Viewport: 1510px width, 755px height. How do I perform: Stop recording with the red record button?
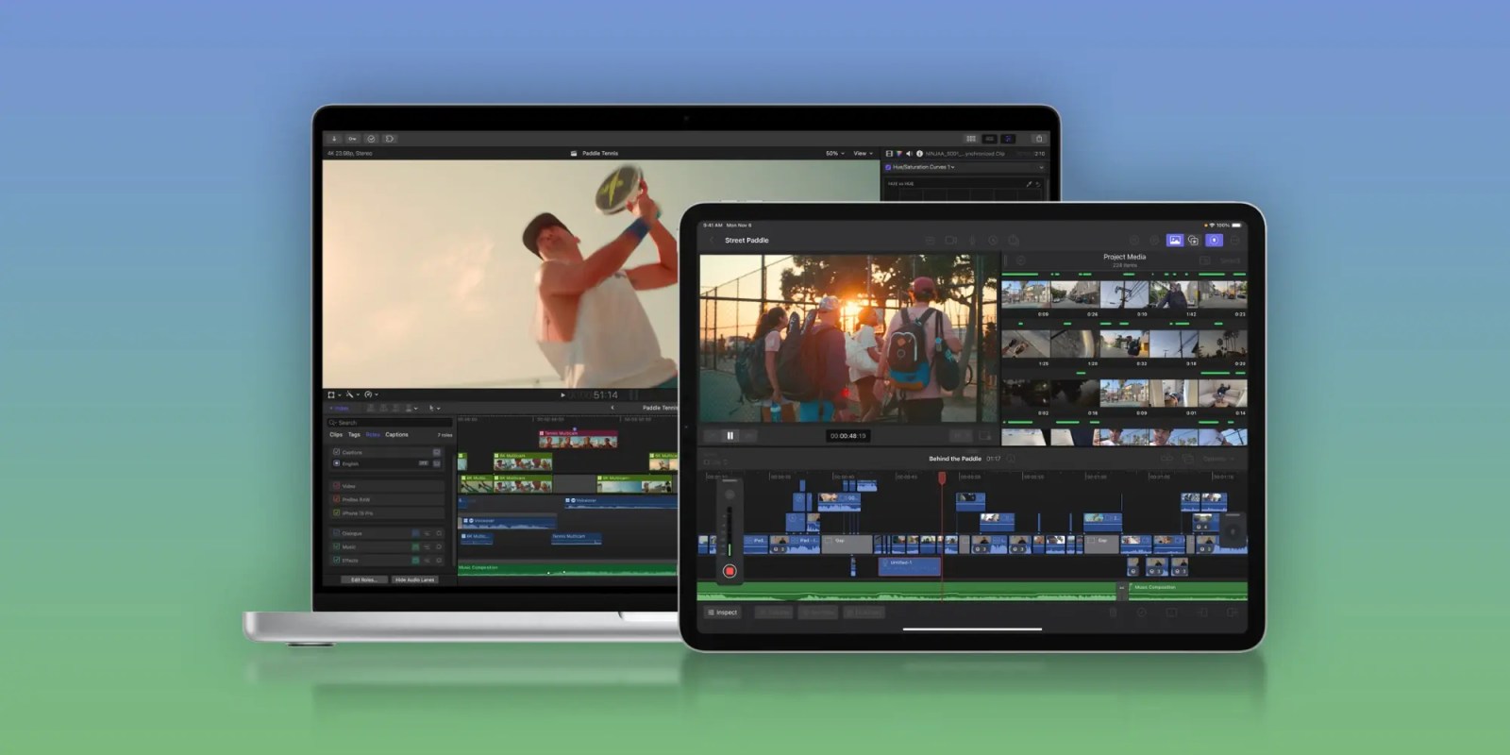[x=729, y=571]
